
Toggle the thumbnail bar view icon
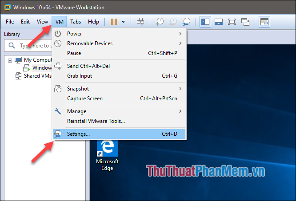tap(219, 22)
